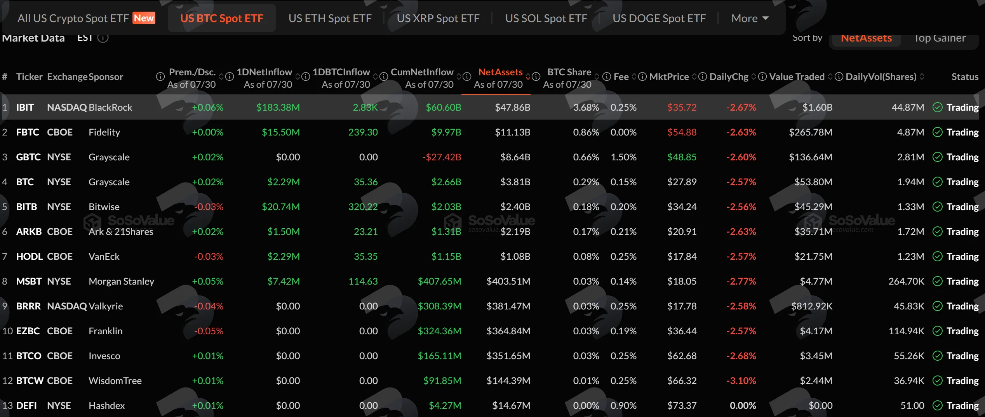
Task: Show info tooltip for CumNetInflow column
Action: coord(384,76)
